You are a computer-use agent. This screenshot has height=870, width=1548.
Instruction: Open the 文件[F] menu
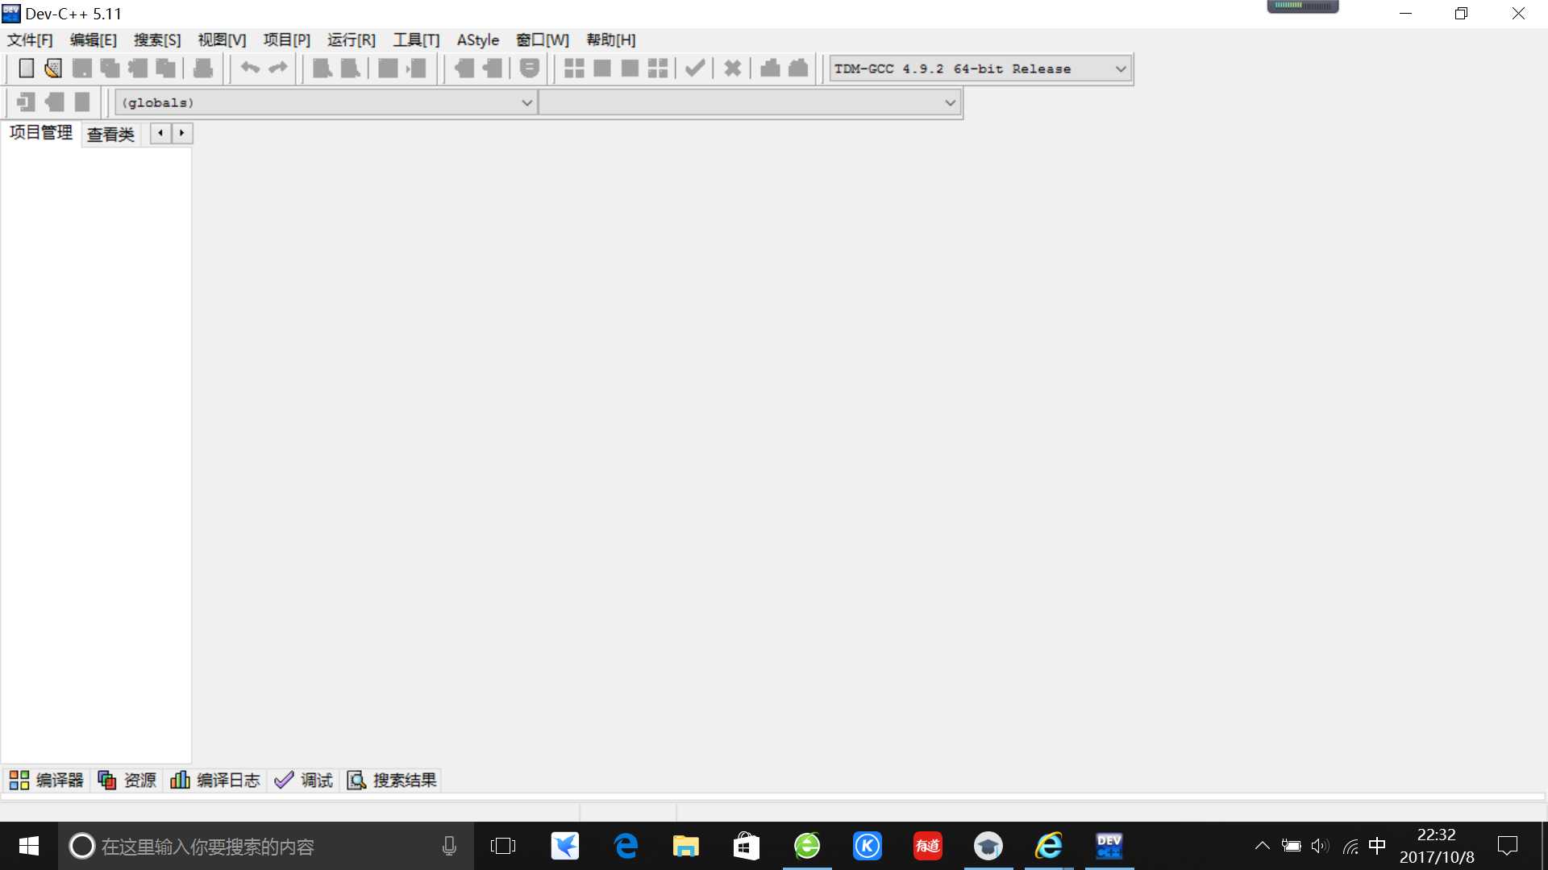pyautogui.click(x=30, y=40)
